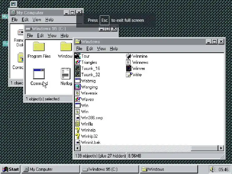232x174 pixels.
Task: Click left arrow of horizontal scrollbar
Action: pos(77,148)
